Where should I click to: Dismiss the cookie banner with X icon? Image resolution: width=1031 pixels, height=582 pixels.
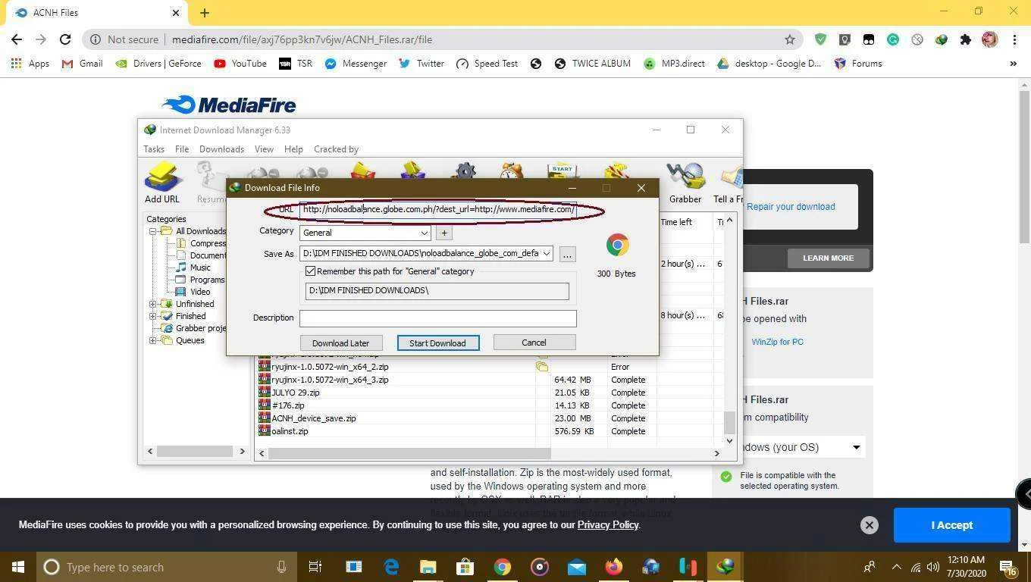click(870, 524)
